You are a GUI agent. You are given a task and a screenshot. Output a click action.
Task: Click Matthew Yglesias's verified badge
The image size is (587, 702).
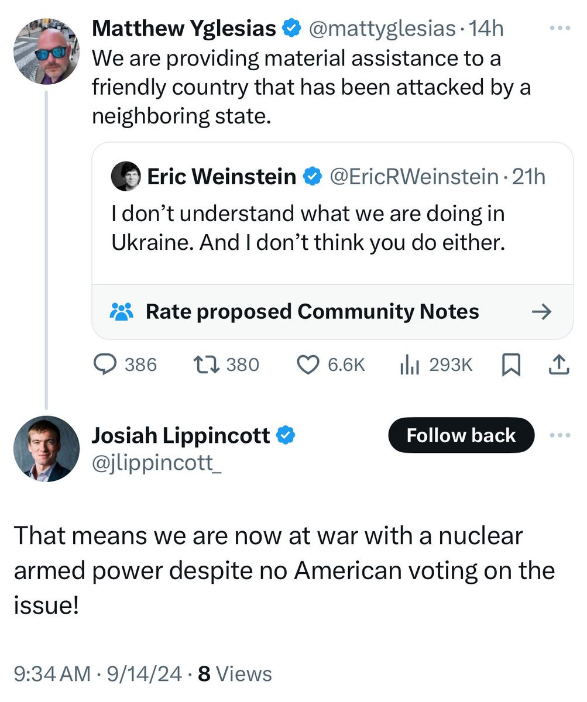tap(291, 28)
